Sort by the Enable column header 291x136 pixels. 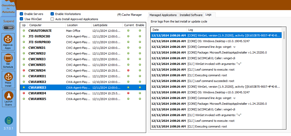[x=140, y=25]
